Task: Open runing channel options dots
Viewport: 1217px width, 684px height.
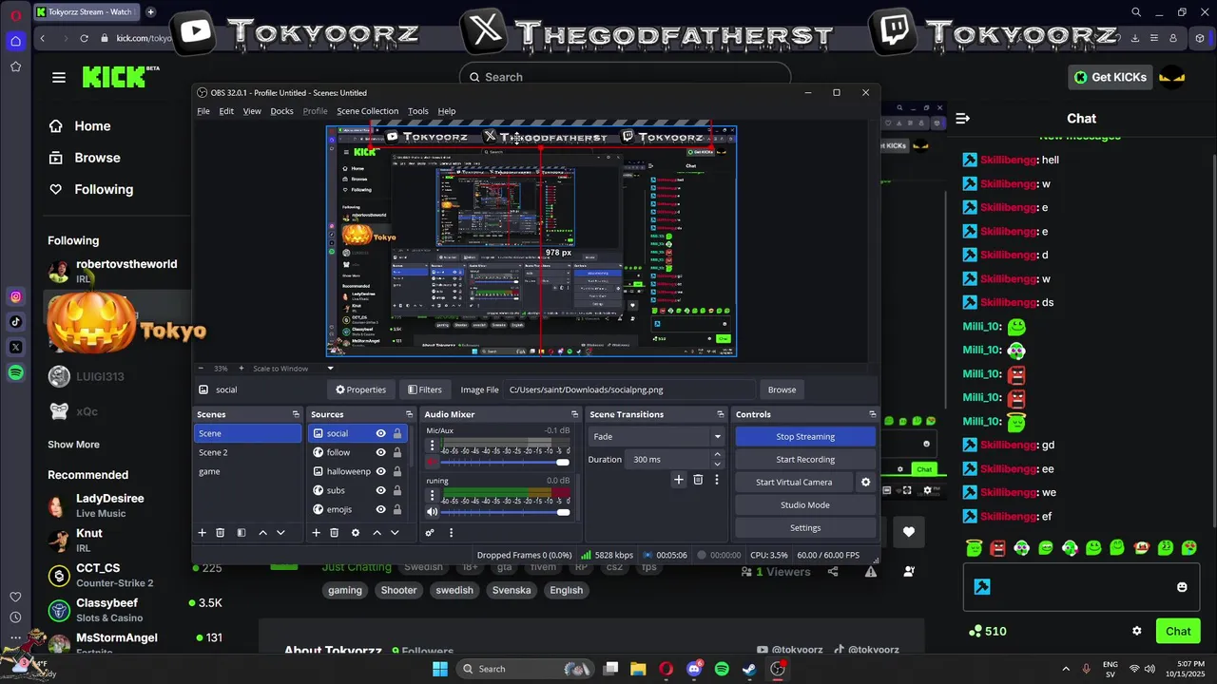Action: [432, 495]
